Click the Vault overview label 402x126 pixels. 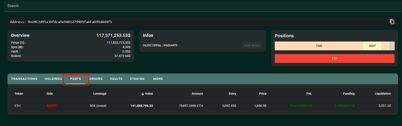[15, 52]
